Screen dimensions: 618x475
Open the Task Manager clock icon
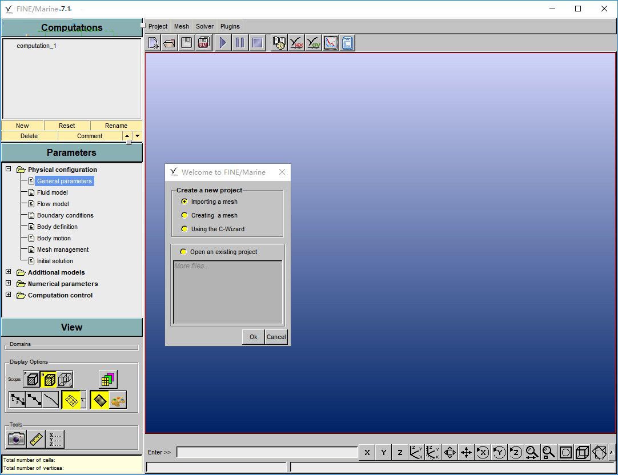(x=279, y=43)
